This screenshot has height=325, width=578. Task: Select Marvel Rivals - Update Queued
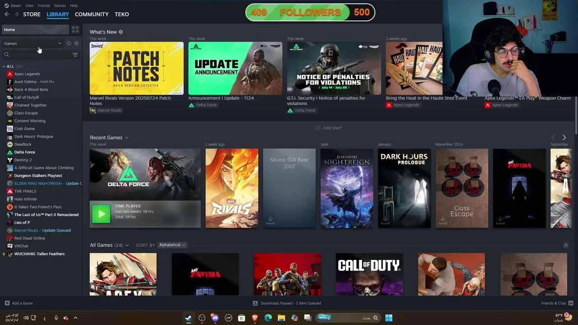pyautogui.click(x=42, y=230)
